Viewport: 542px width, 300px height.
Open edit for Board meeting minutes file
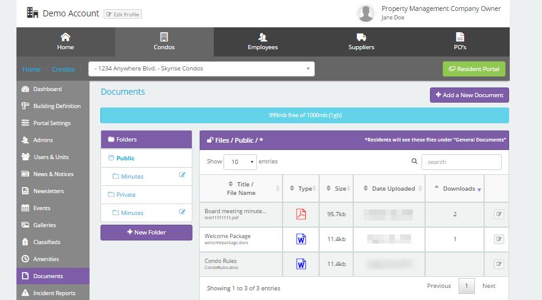pyautogui.click(x=499, y=214)
